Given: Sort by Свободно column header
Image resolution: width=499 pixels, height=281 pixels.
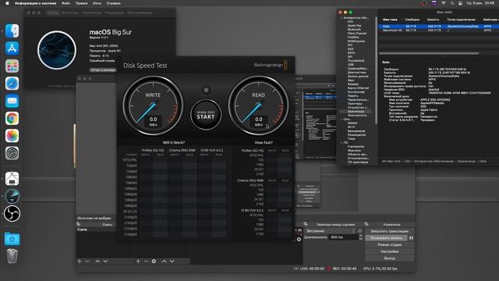Looking at the screenshot, I should coord(412,20).
